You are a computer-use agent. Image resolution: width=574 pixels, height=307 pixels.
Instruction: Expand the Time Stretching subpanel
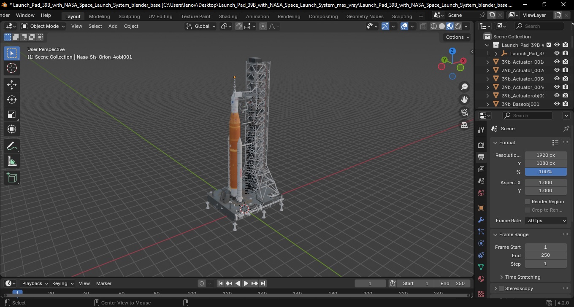click(501, 277)
